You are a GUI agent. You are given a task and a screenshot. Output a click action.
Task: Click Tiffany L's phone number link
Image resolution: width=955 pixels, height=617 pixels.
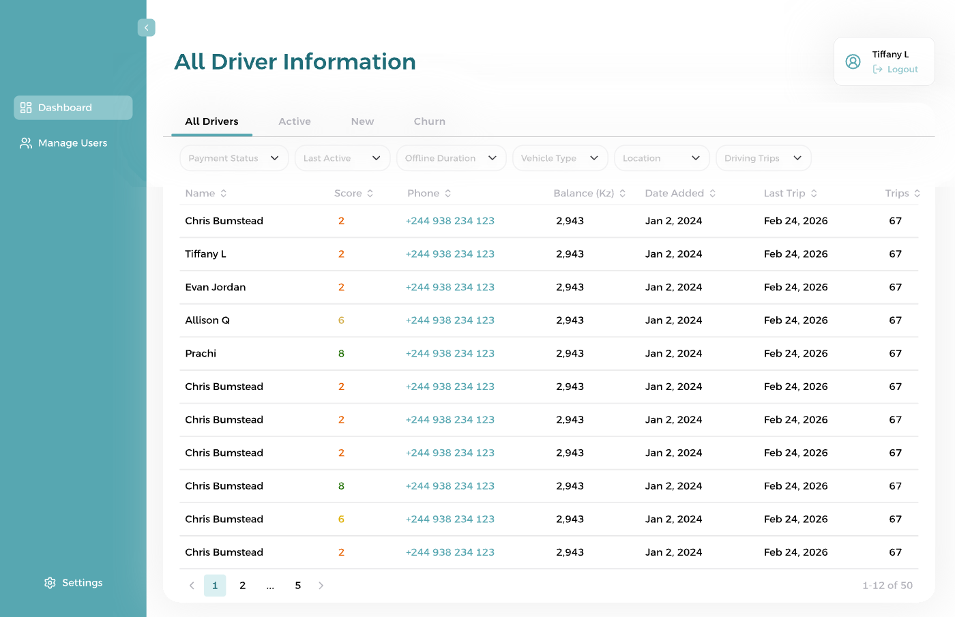[450, 254]
